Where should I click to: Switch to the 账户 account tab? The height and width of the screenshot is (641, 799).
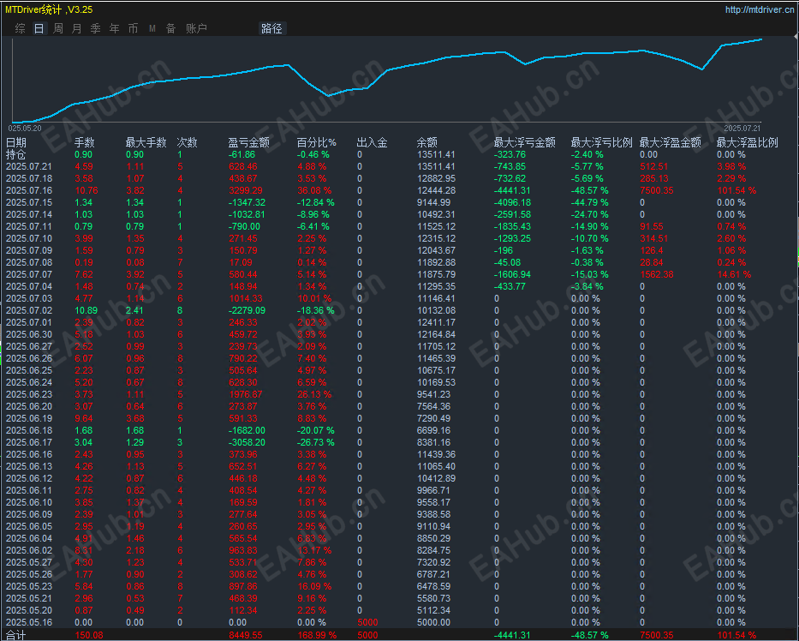196,28
